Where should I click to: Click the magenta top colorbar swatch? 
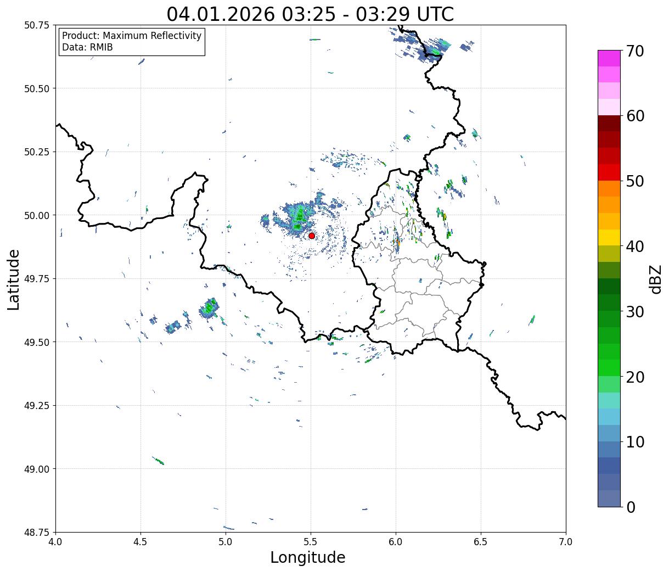(609, 58)
